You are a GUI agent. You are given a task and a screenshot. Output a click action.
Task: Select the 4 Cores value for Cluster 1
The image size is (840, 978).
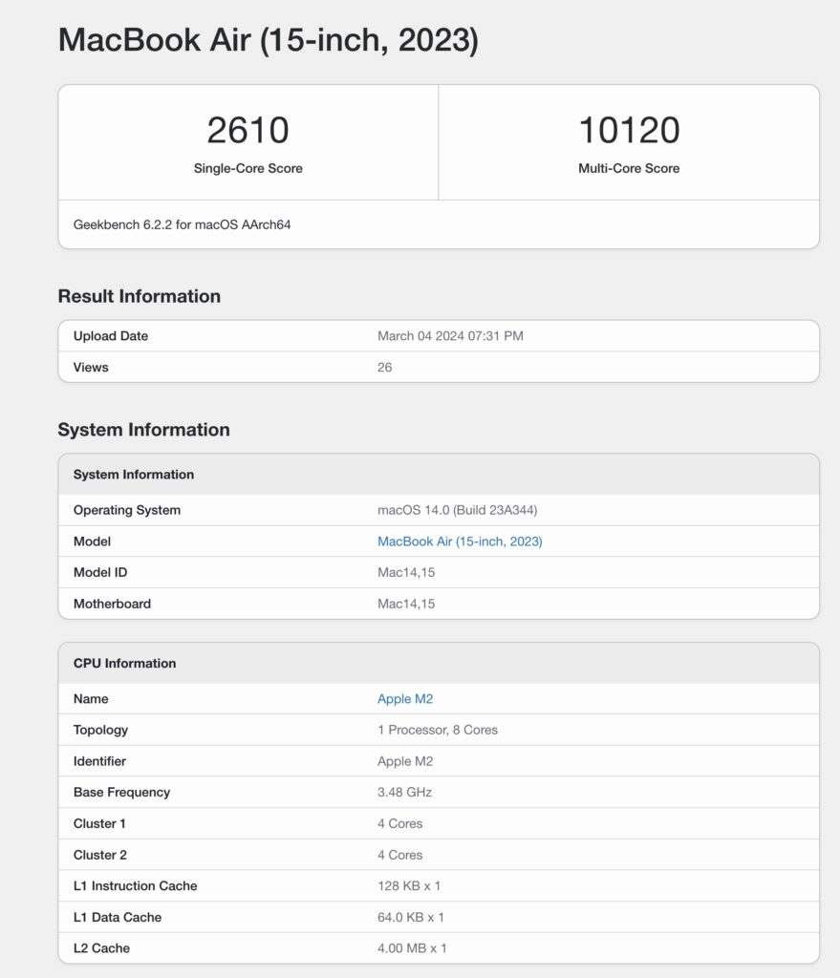click(400, 823)
